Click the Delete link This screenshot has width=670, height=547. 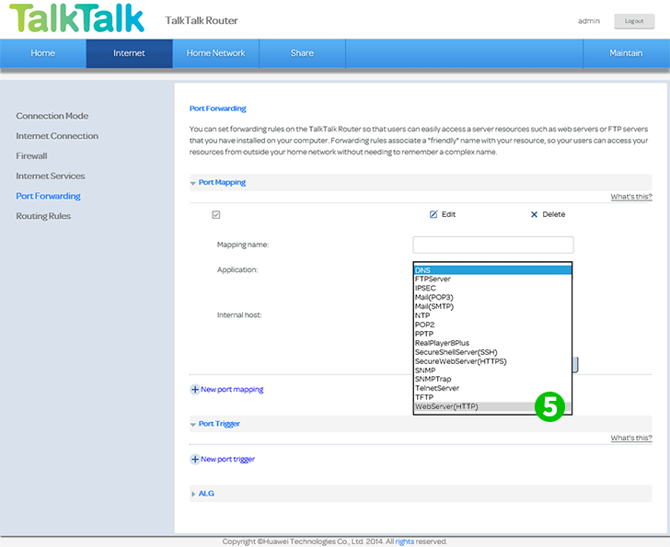pyautogui.click(x=554, y=214)
